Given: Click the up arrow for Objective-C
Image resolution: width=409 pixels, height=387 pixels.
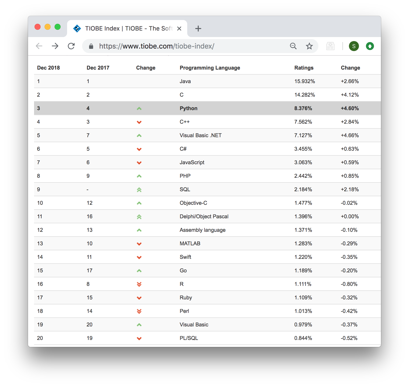Looking at the screenshot, I should pos(139,203).
